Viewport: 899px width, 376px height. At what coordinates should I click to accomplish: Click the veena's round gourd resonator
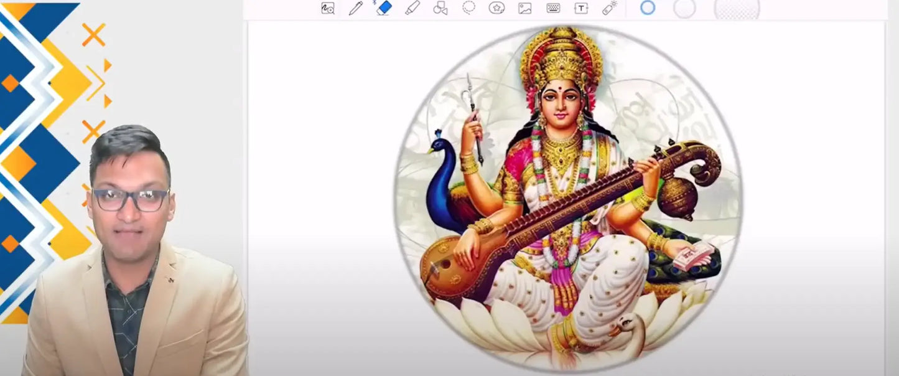click(x=679, y=197)
